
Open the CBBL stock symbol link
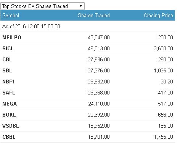[x=9, y=137]
